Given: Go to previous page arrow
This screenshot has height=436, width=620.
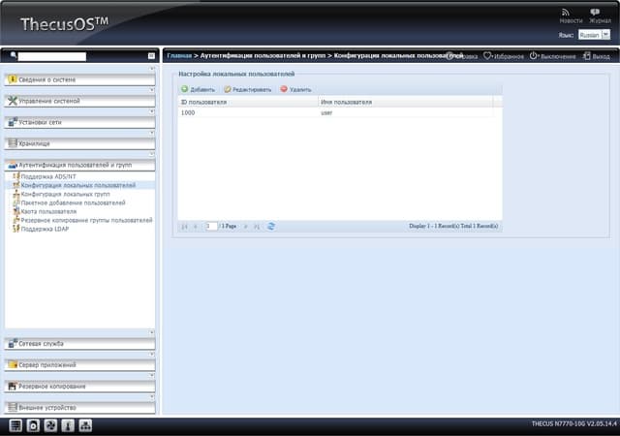Looking at the screenshot, I should pos(196,227).
